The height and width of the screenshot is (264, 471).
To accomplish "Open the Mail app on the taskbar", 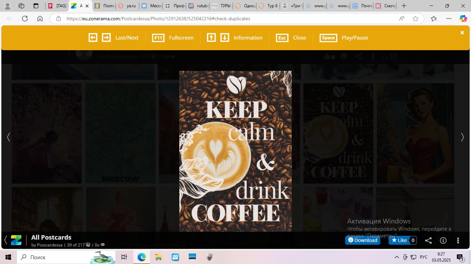I will [x=175, y=257].
